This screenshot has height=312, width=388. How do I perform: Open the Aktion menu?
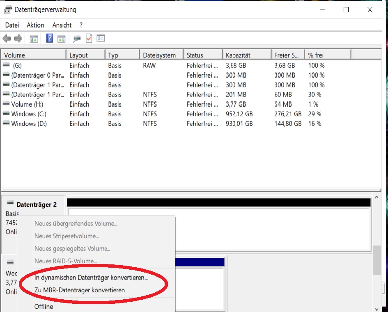click(35, 25)
